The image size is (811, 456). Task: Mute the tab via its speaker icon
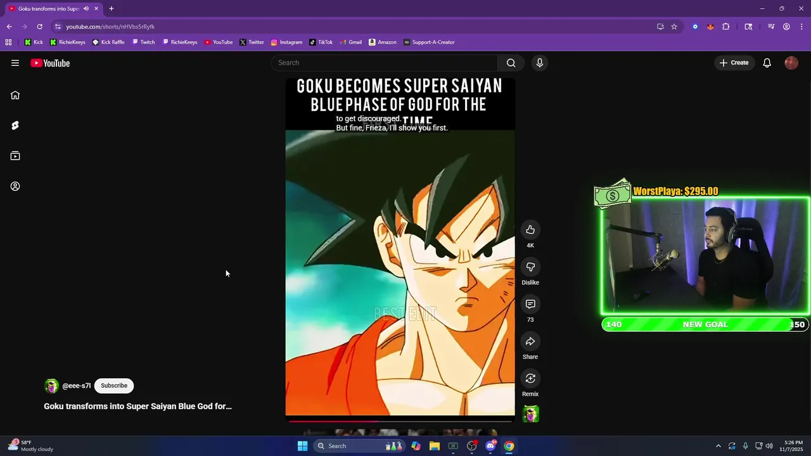tap(86, 9)
